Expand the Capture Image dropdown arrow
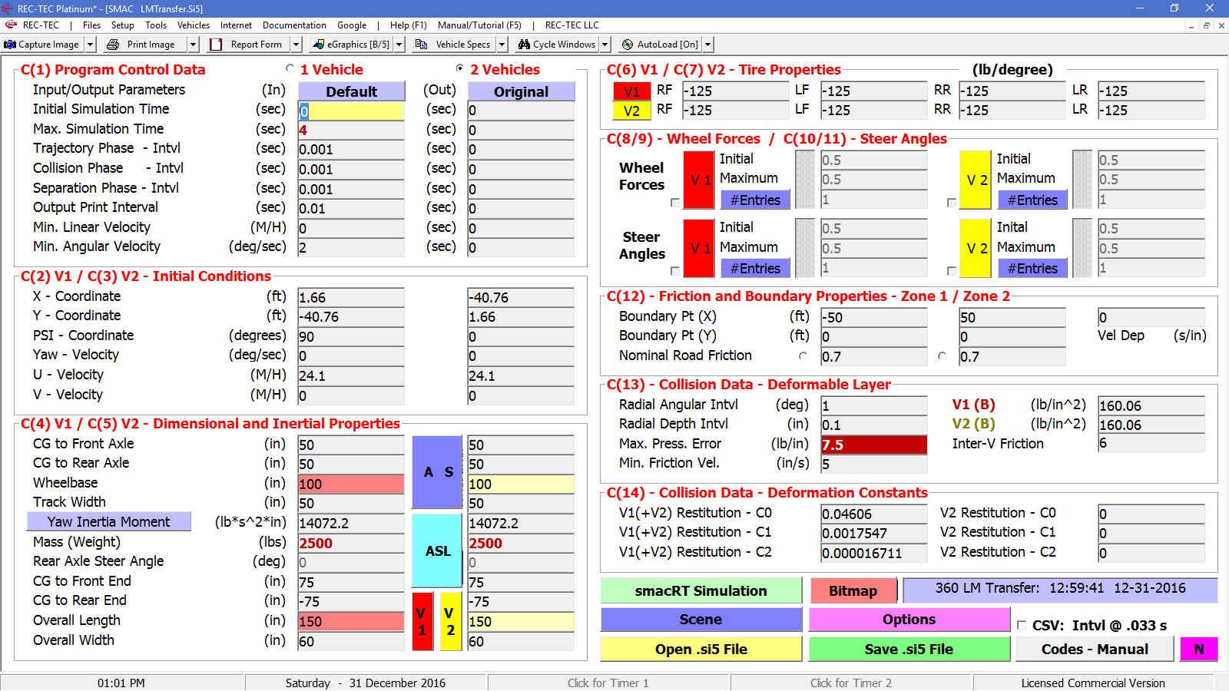This screenshot has width=1229, height=691. (x=90, y=45)
